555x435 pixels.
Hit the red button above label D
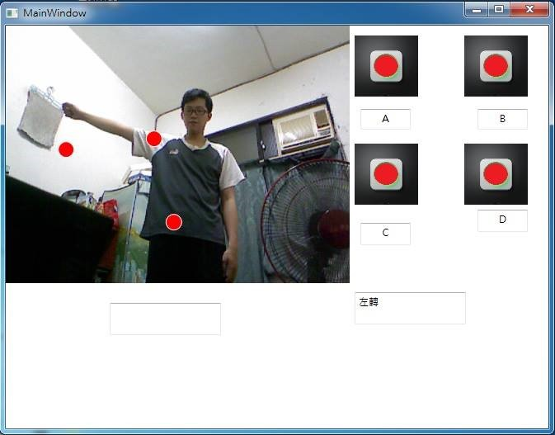point(496,174)
